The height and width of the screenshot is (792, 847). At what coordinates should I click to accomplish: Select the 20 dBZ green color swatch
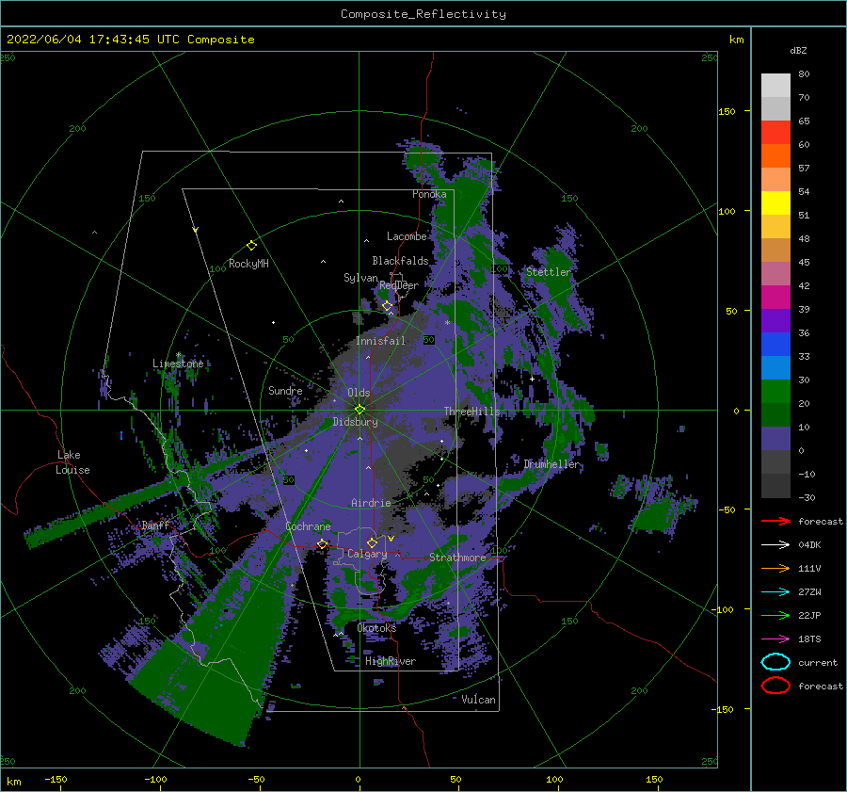coord(775,392)
